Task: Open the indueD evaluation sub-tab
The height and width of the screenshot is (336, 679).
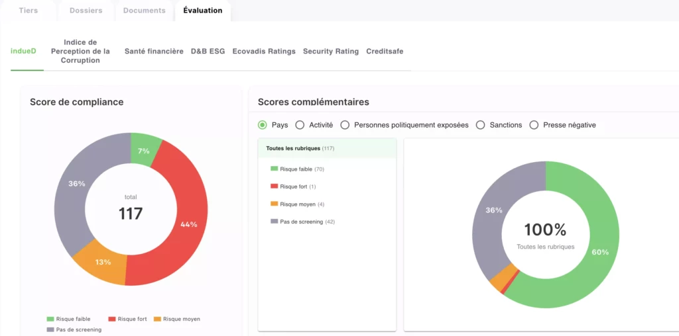Action: (x=23, y=51)
